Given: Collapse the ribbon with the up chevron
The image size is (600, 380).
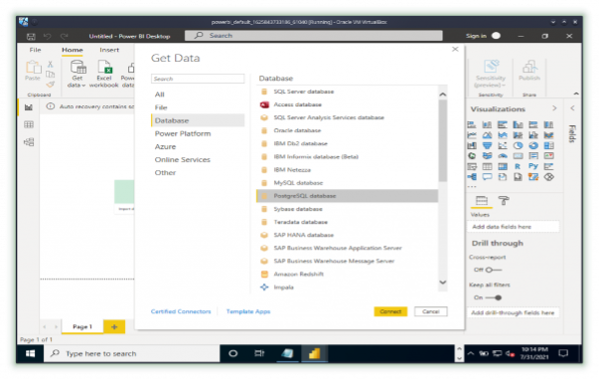Looking at the screenshot, I should coord(576,94).
